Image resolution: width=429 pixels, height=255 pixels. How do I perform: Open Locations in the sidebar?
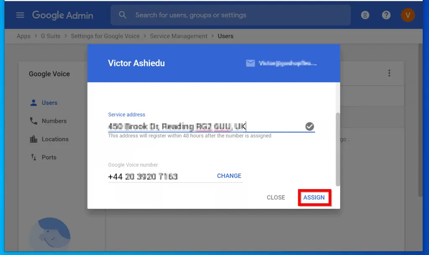tap(54, 139)
